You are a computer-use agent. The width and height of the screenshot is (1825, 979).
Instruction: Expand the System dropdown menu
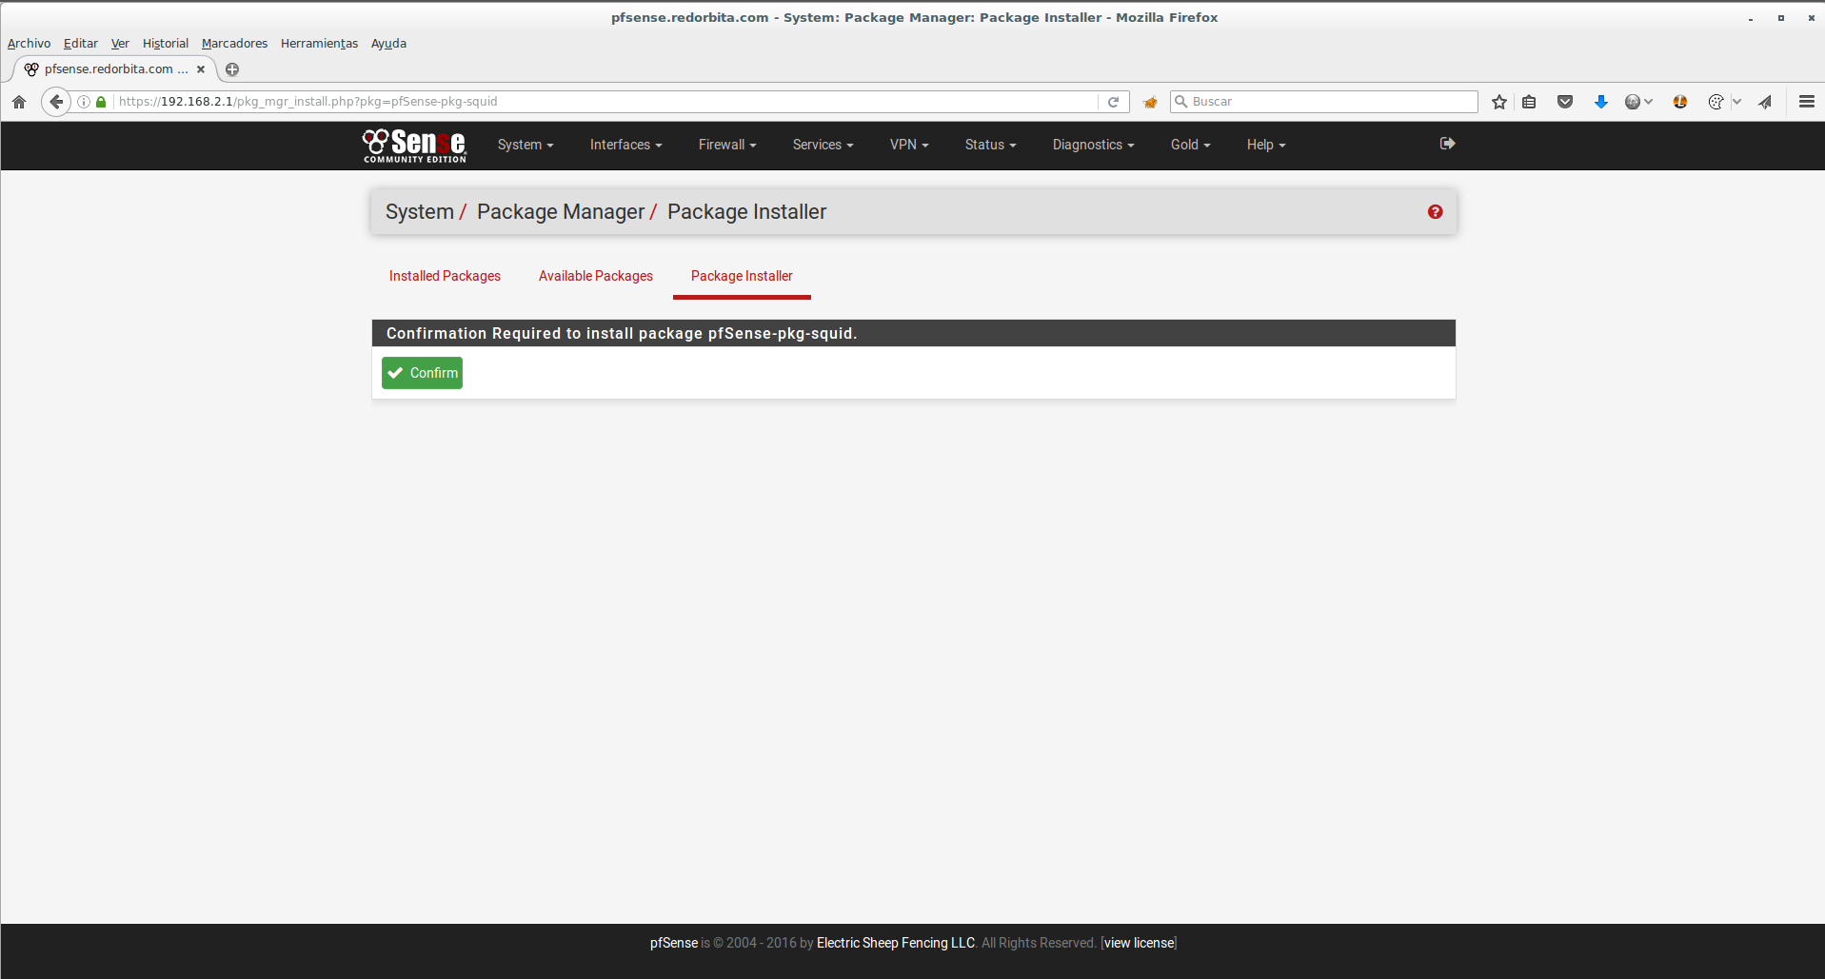coord(525,145)
